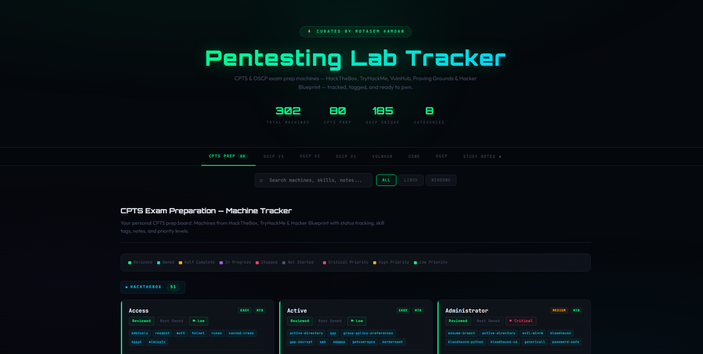
Task: Click the High Priority legend dot
Action: [x=375, y=263]
